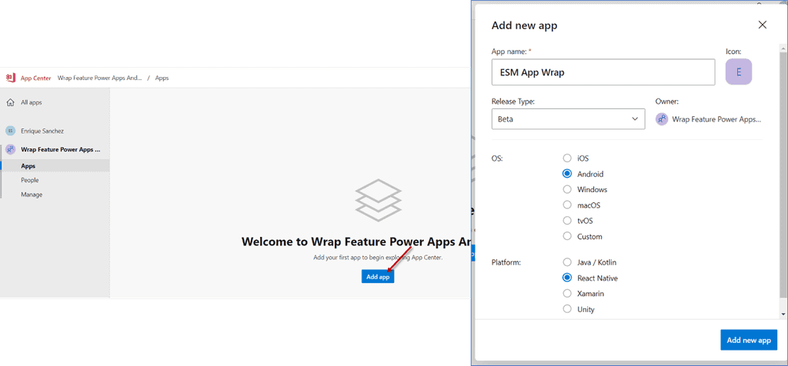Click Wrap Feature Power Apps sidebar entry
This screenshot has height=366, width=788.
[x=60, y=150]
